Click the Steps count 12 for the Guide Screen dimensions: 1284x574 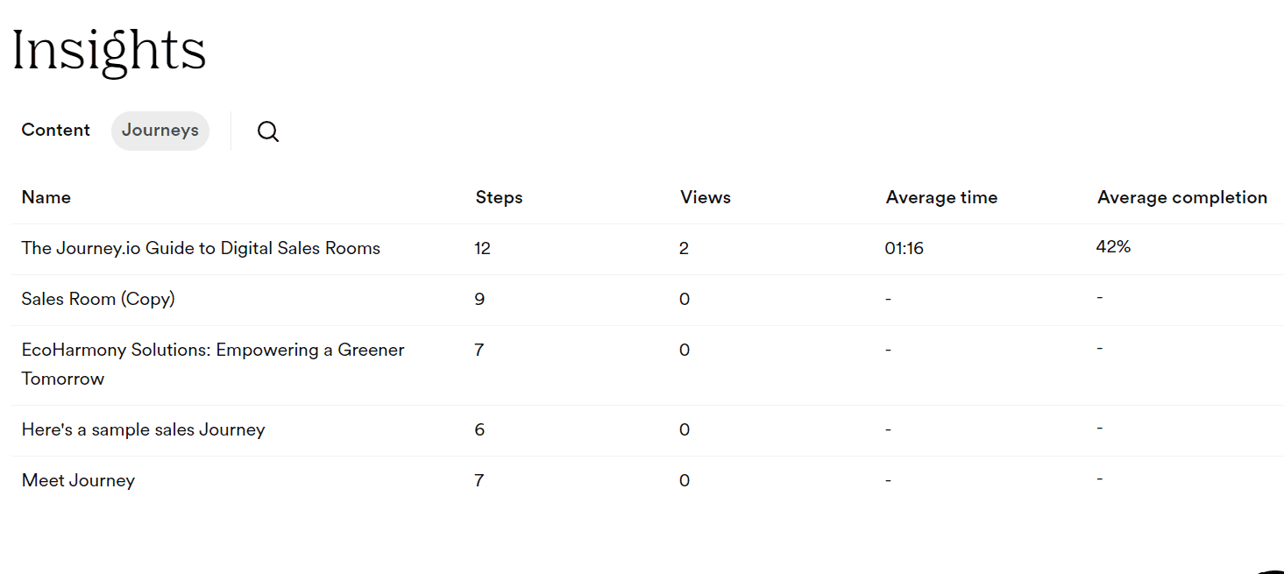[482, 248]
